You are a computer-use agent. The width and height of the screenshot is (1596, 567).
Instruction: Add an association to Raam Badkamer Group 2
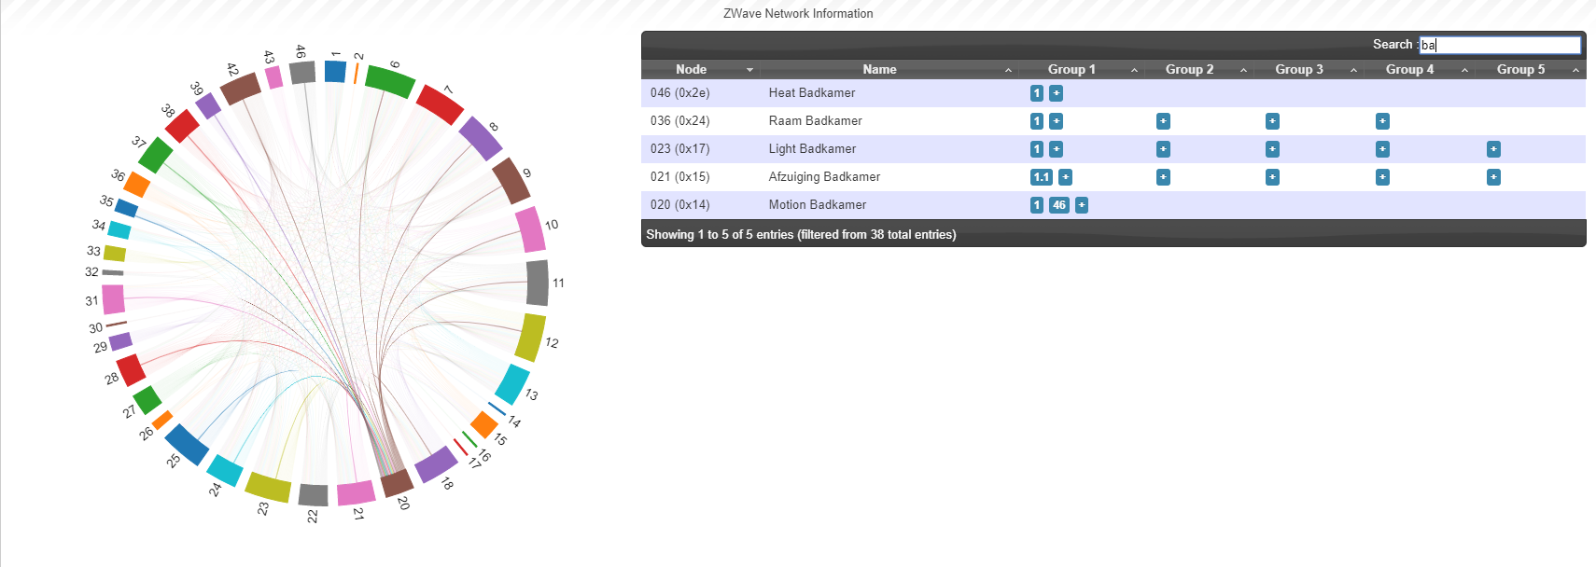click(x=1163, y=121)
